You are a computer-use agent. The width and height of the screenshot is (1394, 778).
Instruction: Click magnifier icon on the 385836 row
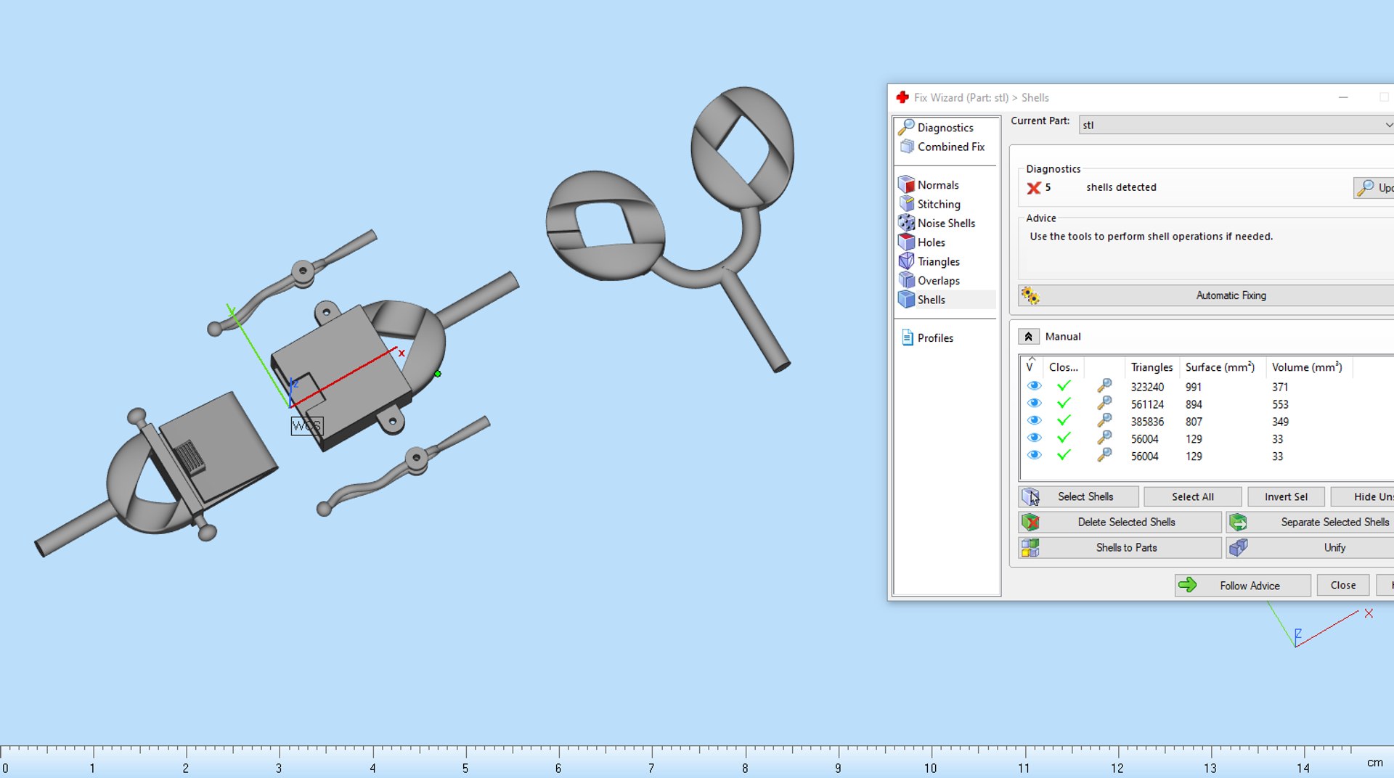click(x=1104, y=420)
